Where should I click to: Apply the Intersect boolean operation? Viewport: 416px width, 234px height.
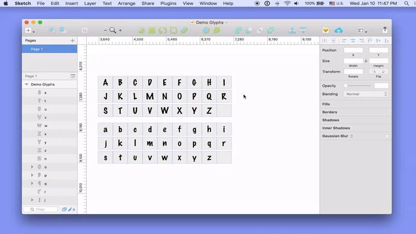[259, 30]
